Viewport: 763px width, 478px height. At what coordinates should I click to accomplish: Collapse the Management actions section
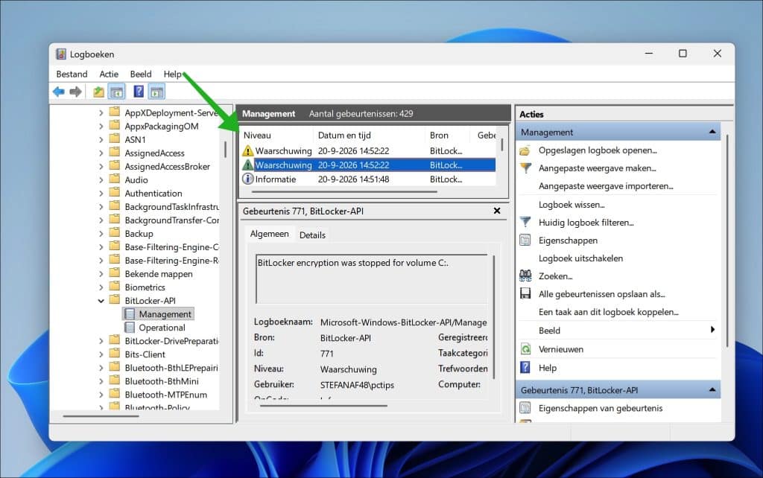712,132
